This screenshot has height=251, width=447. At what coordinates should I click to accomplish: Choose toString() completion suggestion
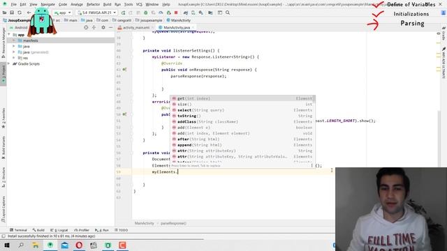click(x=242, y=116)
